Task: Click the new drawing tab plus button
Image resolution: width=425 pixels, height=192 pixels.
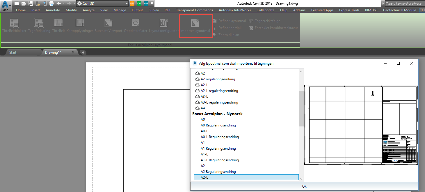Action: (83, 52)
